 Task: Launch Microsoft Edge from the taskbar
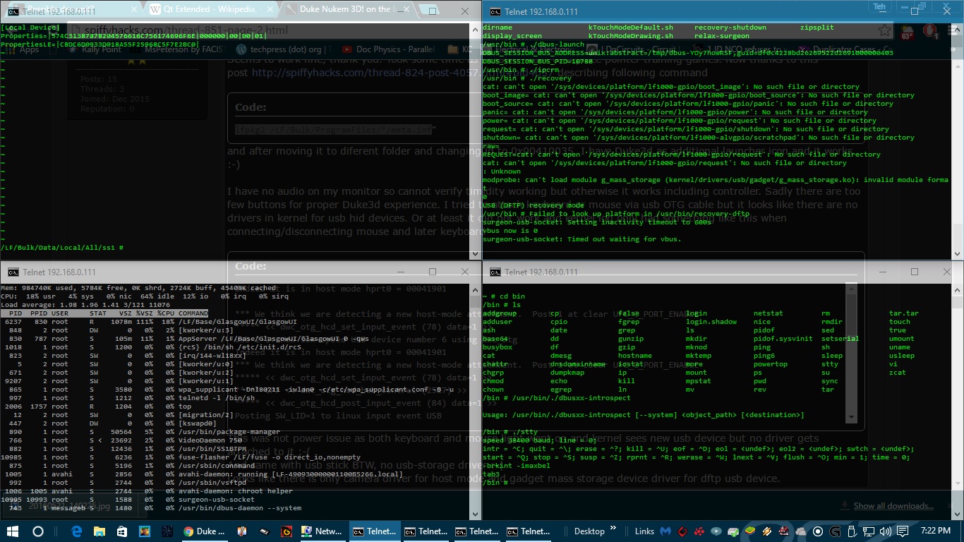coord(76,531)
